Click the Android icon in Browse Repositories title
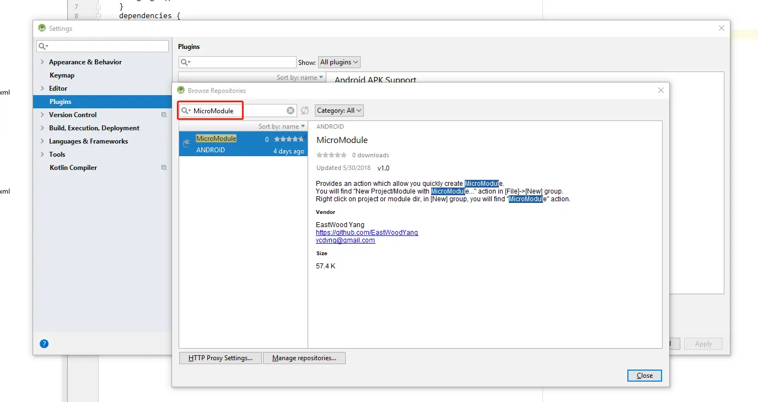Viewport: 758px width, 402px height. [181, 91]
